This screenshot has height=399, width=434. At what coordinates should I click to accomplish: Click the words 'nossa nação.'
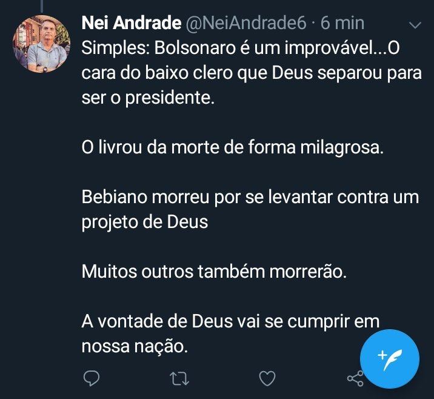pyautogui.click(x=132, y=347)
